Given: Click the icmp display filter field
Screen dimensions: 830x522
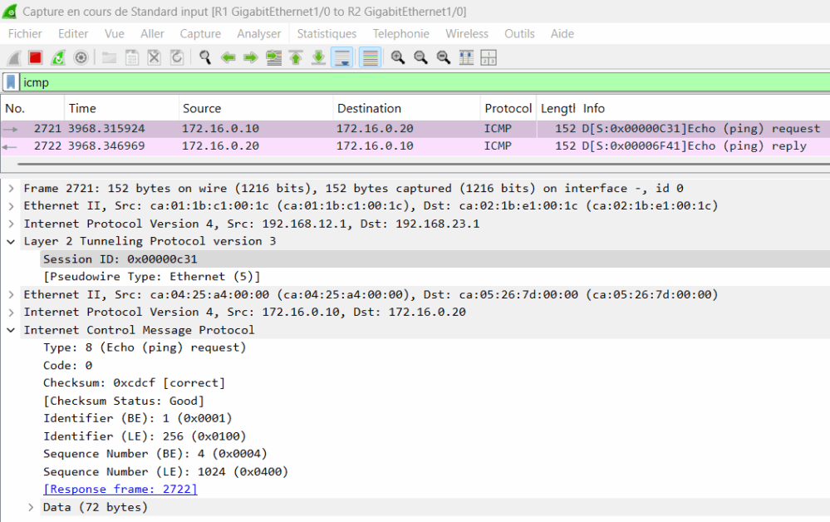Looking at the screenshot, I should pyautogui.click(x=425, y=82).
